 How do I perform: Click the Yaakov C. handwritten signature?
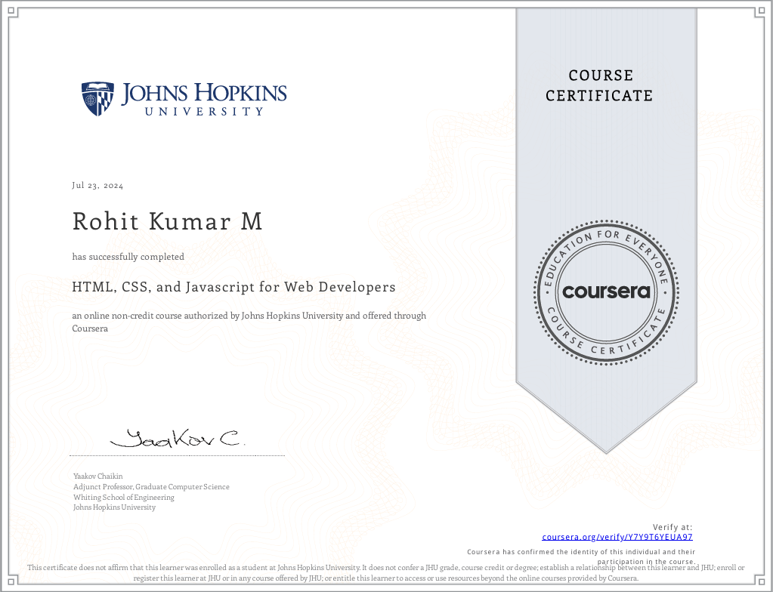point(177,438)
